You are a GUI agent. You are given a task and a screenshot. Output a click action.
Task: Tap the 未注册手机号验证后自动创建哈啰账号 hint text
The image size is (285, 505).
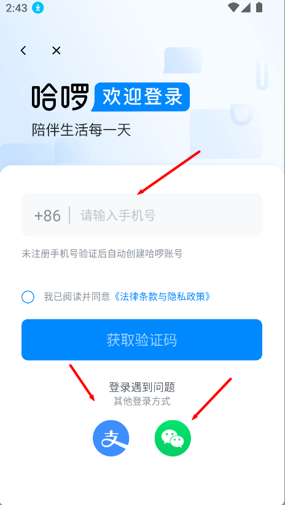tap(102, 254)
